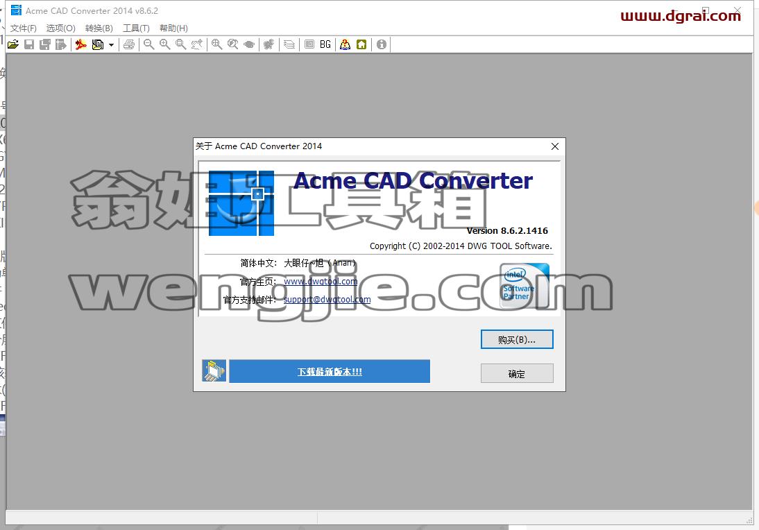Click the Pan hand tool icon

(197, 44)
